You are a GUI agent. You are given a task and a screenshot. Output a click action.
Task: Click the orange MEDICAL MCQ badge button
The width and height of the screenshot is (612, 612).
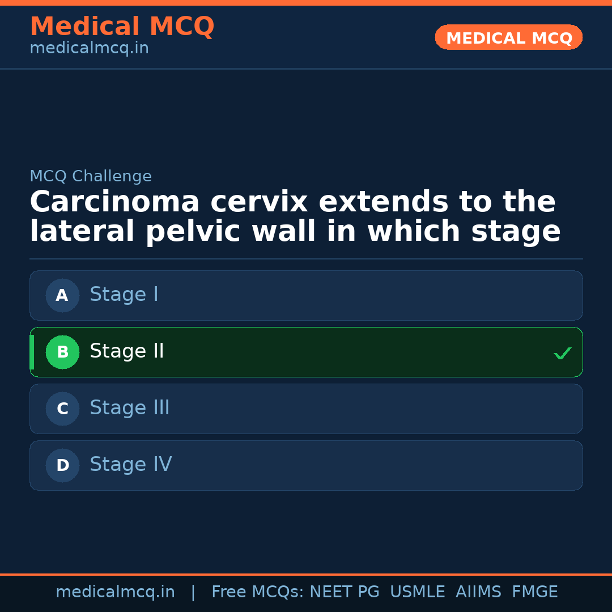(509, 37)
